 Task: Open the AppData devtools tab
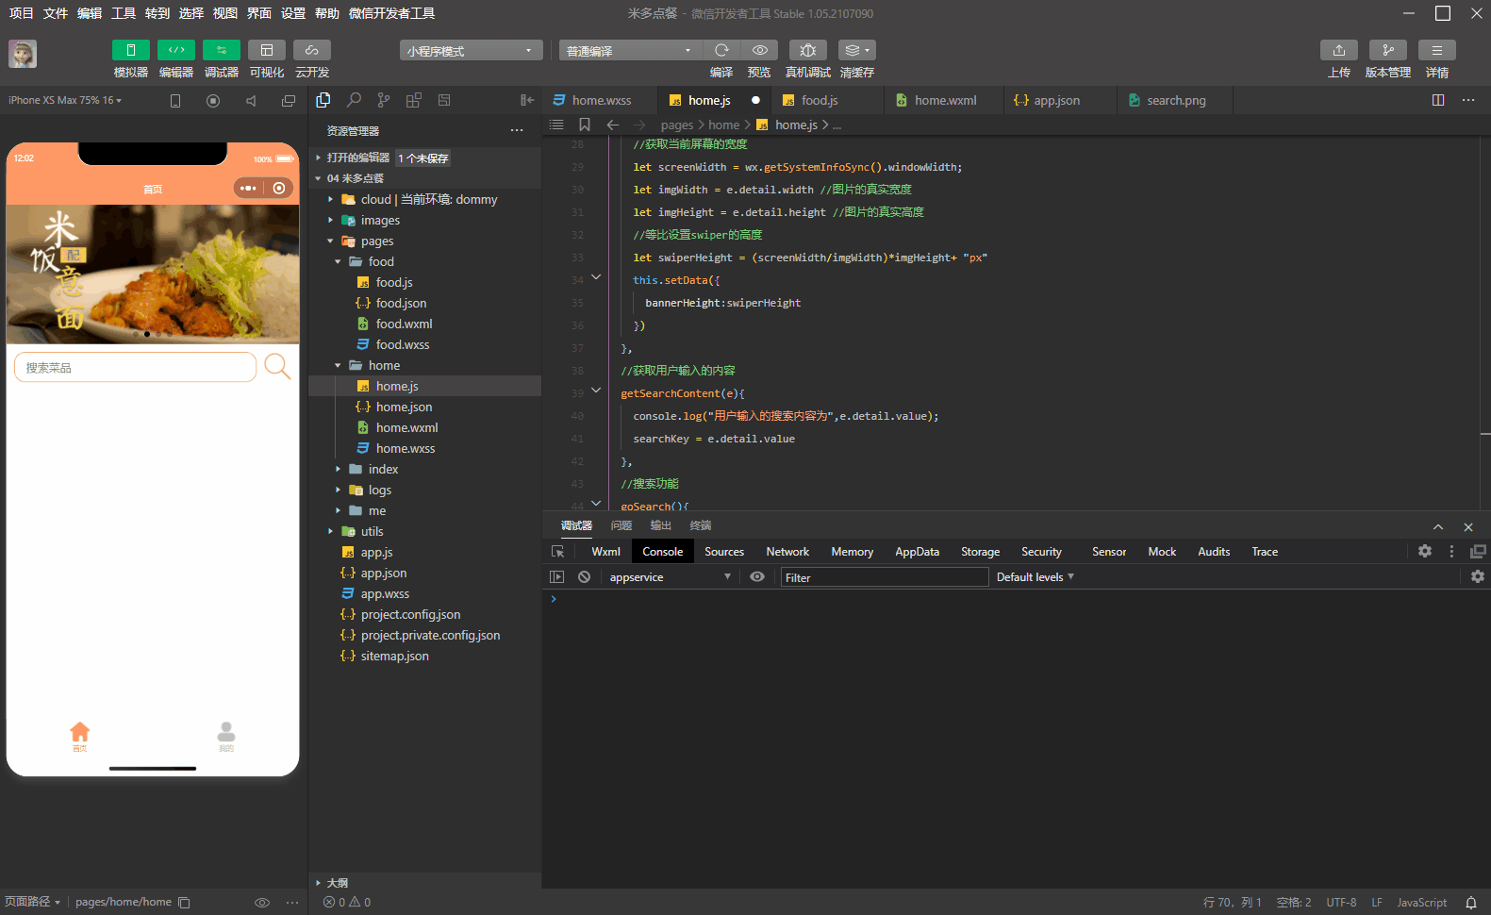tap(917, 552)
